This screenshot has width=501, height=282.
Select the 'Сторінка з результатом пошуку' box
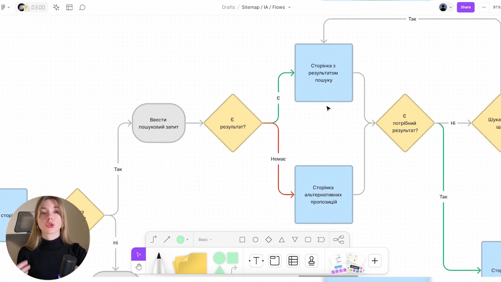coord(324,73)
